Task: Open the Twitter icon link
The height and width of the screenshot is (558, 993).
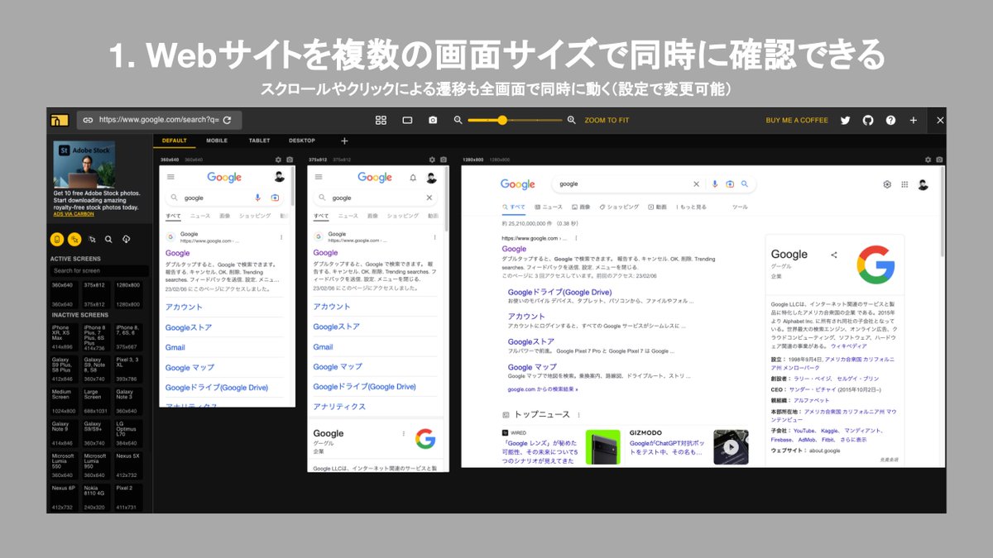Action: pos(845,120)
